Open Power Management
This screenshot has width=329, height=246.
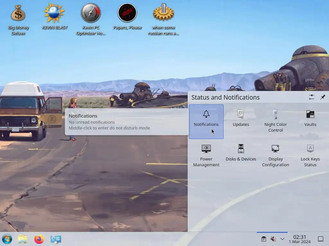coord(206,156)
